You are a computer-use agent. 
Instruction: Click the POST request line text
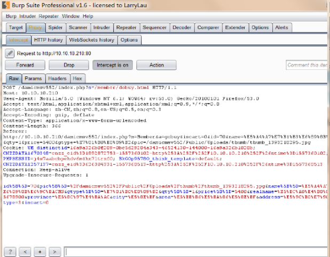point(90,88)
